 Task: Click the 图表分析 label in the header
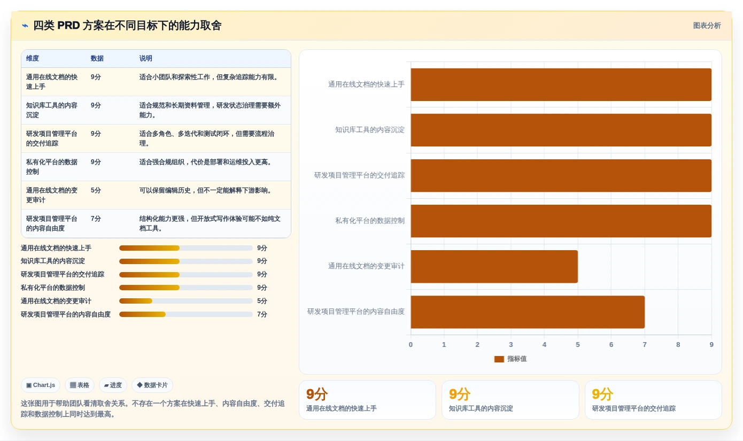[707, 26]
